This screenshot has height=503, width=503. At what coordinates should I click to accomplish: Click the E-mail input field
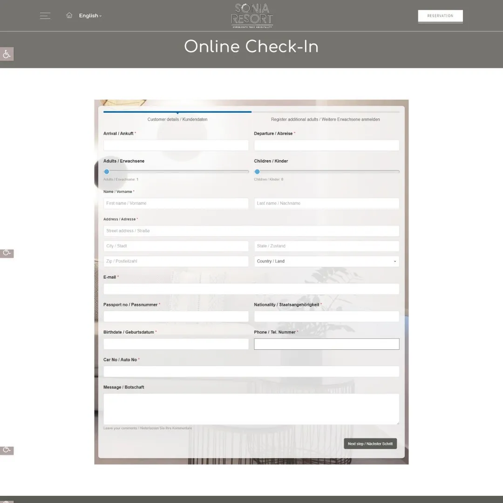click(251, 289)
